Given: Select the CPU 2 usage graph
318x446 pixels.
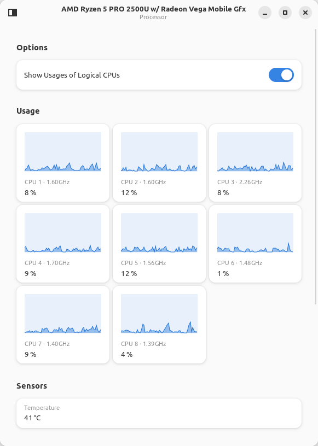Looking at the screenshot, I should pos(159,151).
